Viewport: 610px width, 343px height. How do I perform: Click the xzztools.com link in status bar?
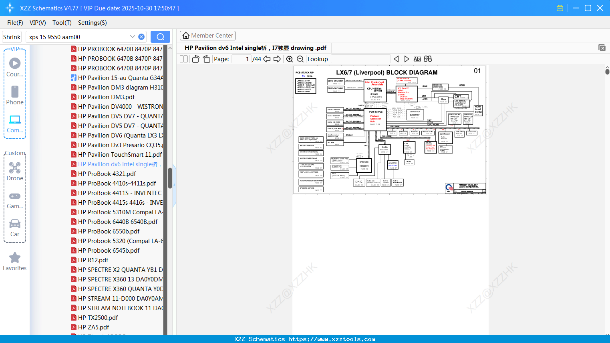(x=332, y=339)
